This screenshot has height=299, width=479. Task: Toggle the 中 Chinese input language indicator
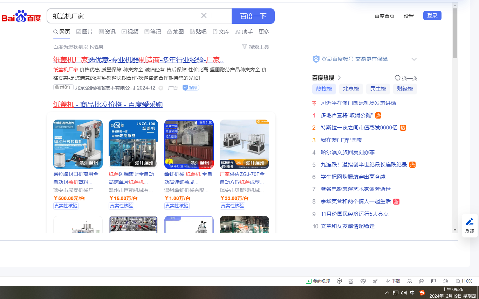coord(412,293)
